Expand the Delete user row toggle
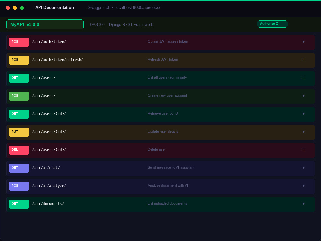 (303, 150)
